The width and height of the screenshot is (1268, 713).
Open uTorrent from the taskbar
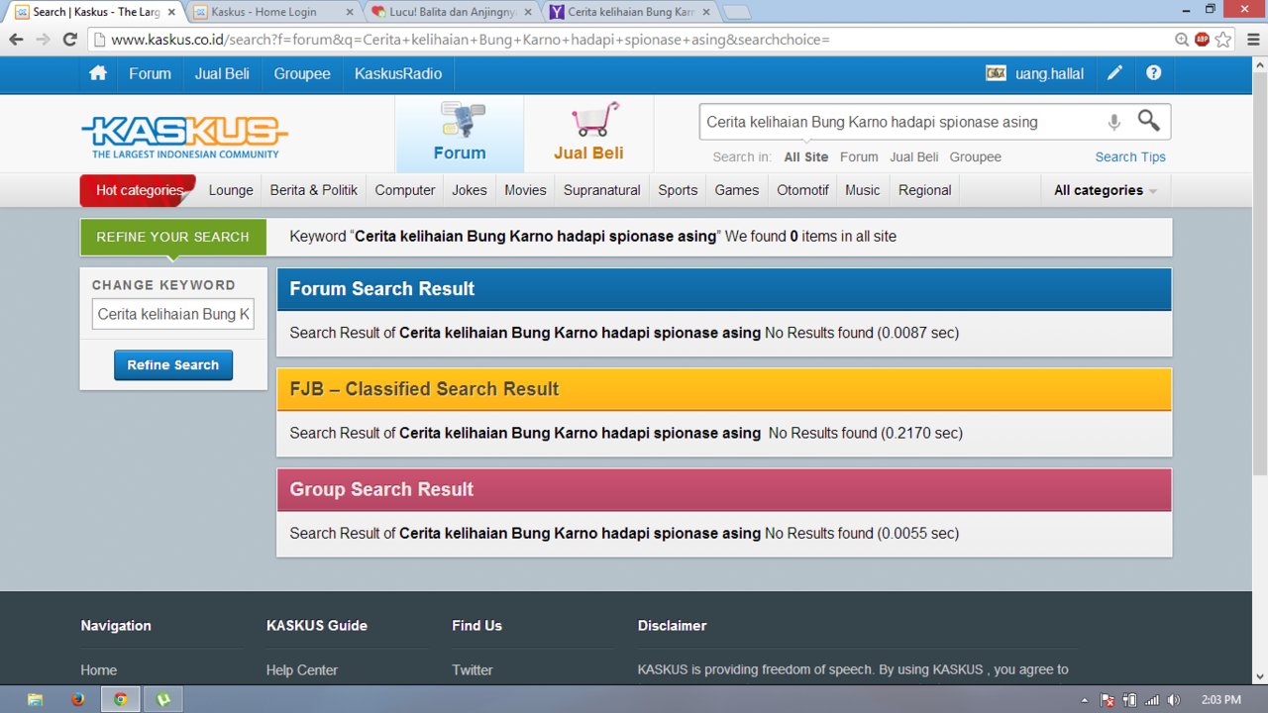(x=163, y=699)
